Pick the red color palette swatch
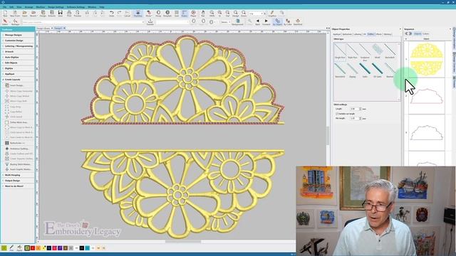Viewport: 456px width, 256px height. click(33, 248)
